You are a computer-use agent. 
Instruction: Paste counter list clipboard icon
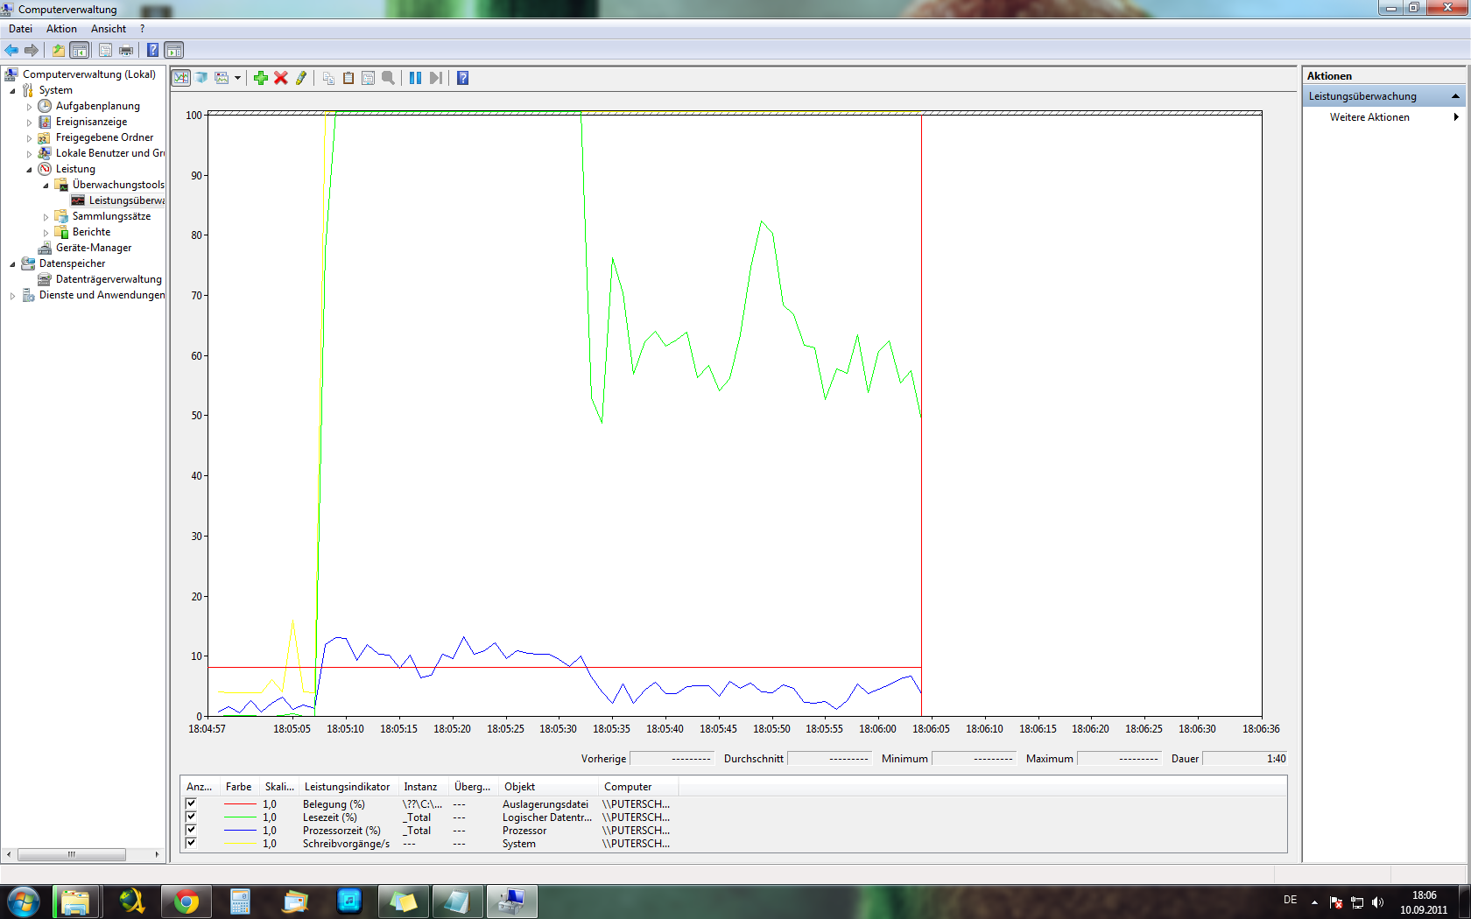tap(348, 78)
